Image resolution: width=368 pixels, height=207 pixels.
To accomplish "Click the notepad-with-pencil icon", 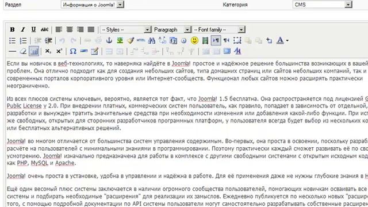I will (x=94, y=51).
